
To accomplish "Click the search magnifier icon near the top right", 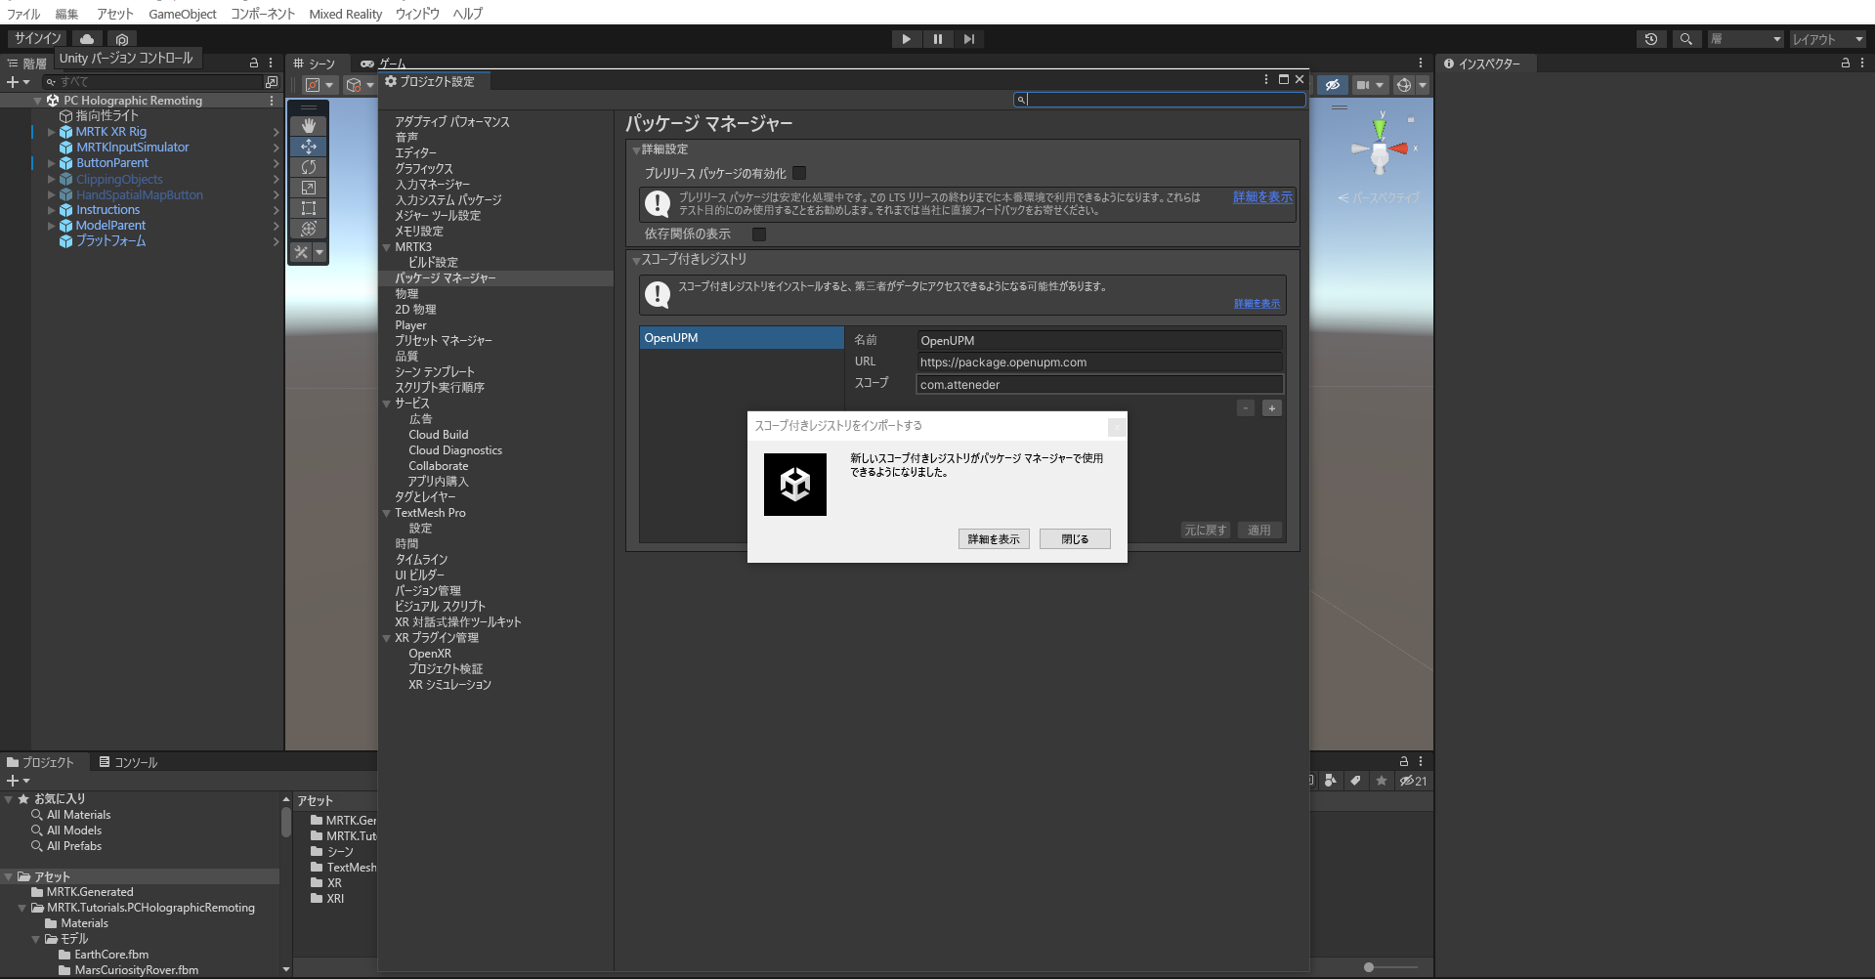I will click(x=1686, y=38).
